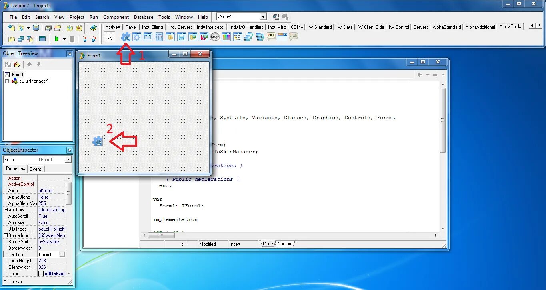Screen dimensions: 546x290
Task: Open the desktop layout <None> dropdown
Action: (x=263, y=17)
